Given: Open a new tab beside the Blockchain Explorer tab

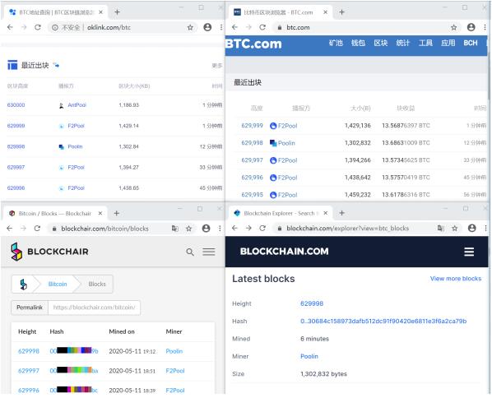Looking at the screenshot, I should coord(341,213).
